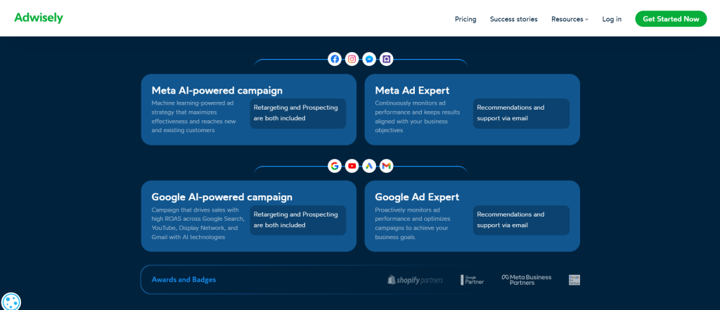Image resolution: width=720 pixels, height=310 pixels.
Task: Open the Pricing page
Action: click(465, 19)
